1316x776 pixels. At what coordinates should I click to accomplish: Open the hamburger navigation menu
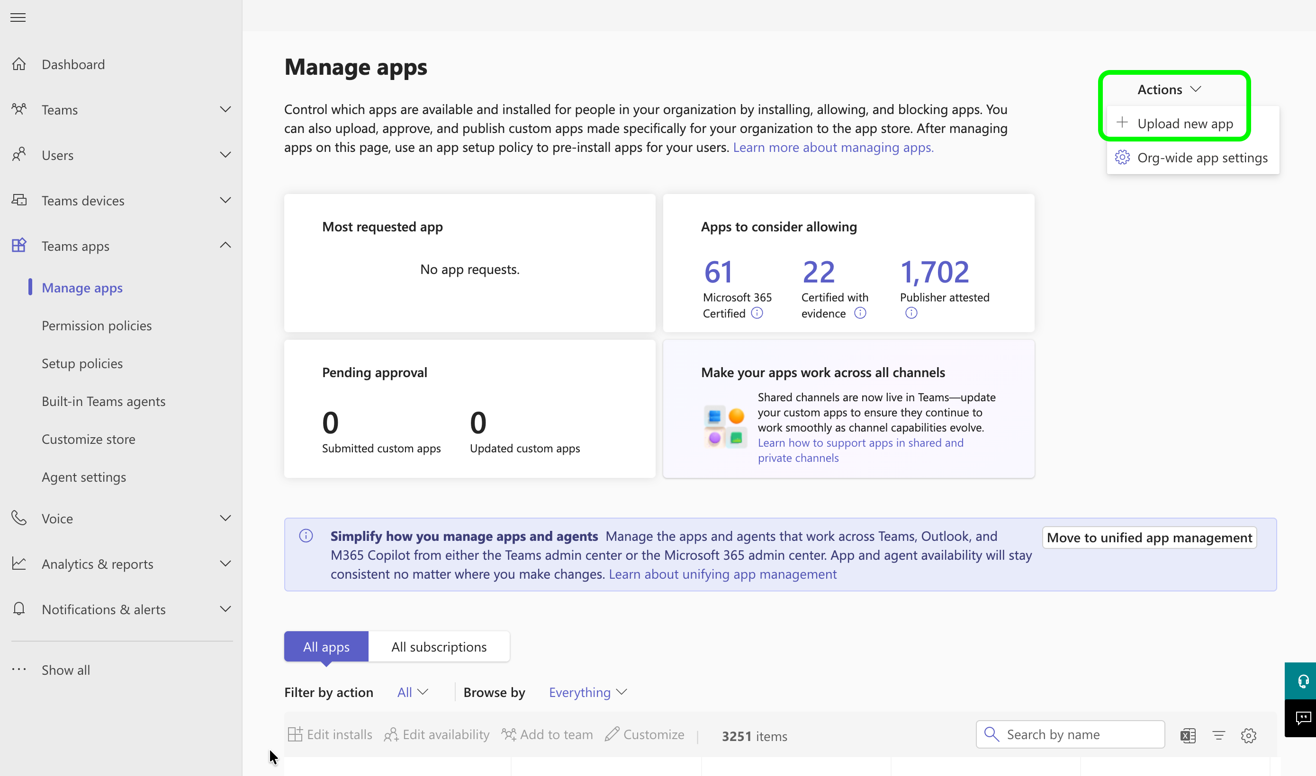(x=18, y=17)
